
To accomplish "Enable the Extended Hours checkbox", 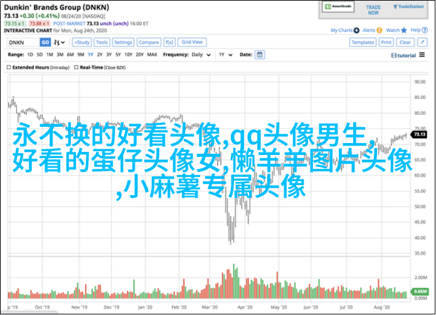I will tap(9, 67).
